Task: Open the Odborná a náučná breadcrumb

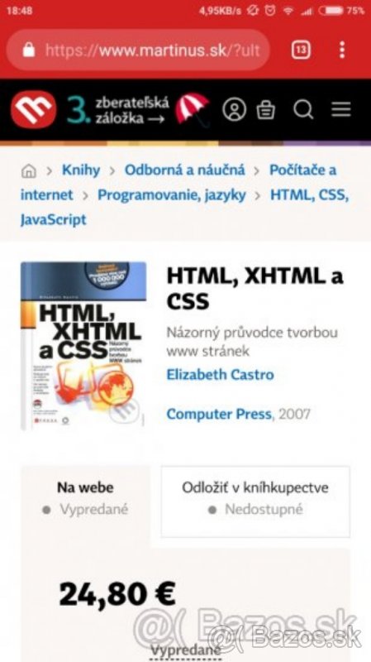Action: pos(184,170)
